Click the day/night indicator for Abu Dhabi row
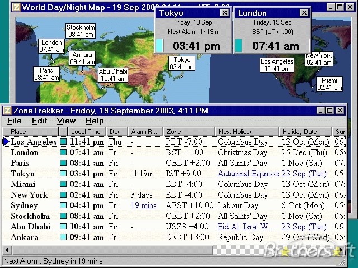Screen dimensions: 358x268 (63, 227)
